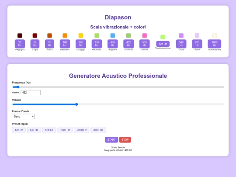Viewport: 236px width, 177px height.
Task: Click the red STOP button
Action: (125, 140)
